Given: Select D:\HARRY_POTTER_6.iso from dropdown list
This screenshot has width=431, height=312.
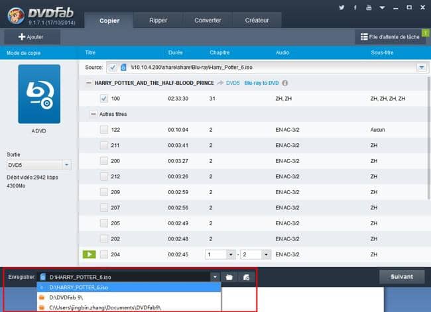Looking at the screenshot, I should (129, 287).
